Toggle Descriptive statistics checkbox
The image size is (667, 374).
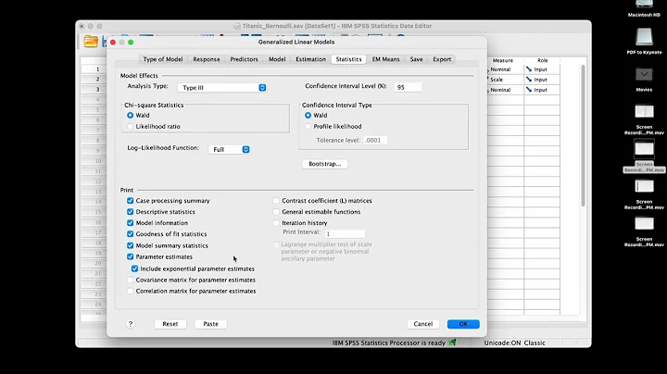(x=131, y=212)
